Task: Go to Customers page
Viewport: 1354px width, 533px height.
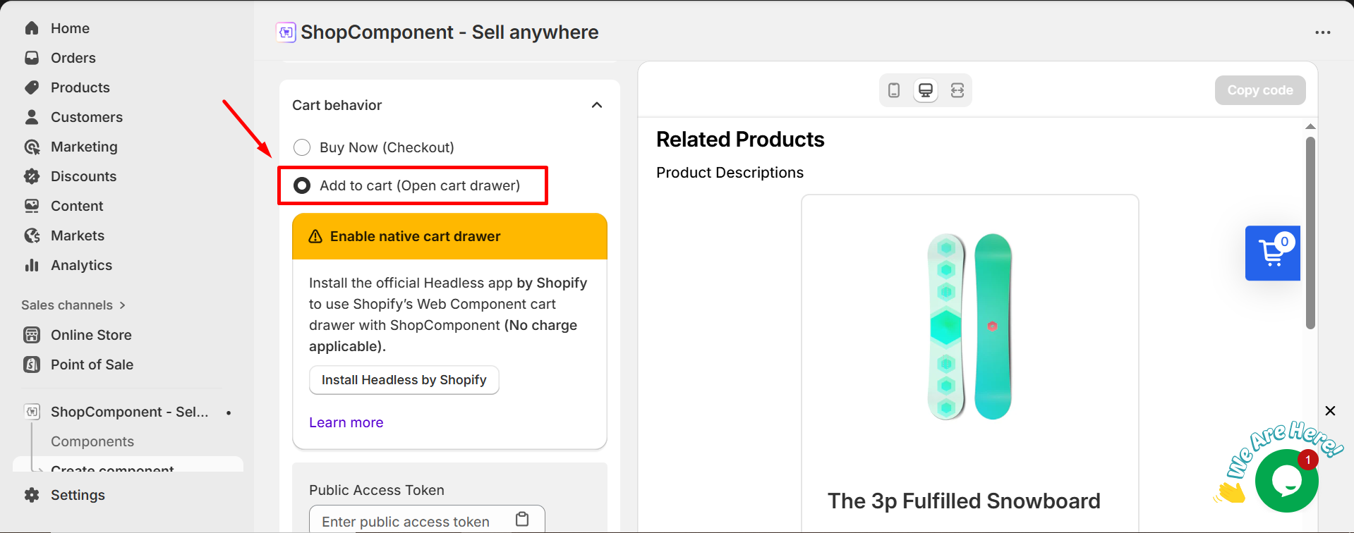Action: pos(86,117)
